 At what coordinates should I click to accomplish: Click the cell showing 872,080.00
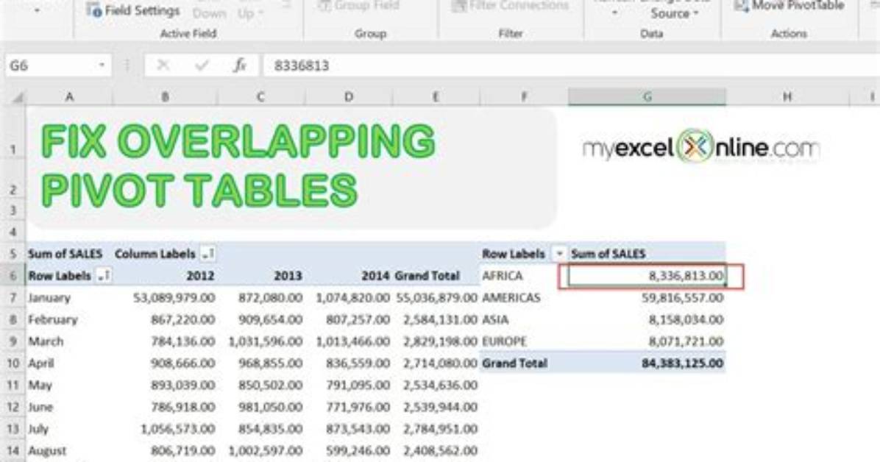(x=271, y=297)
